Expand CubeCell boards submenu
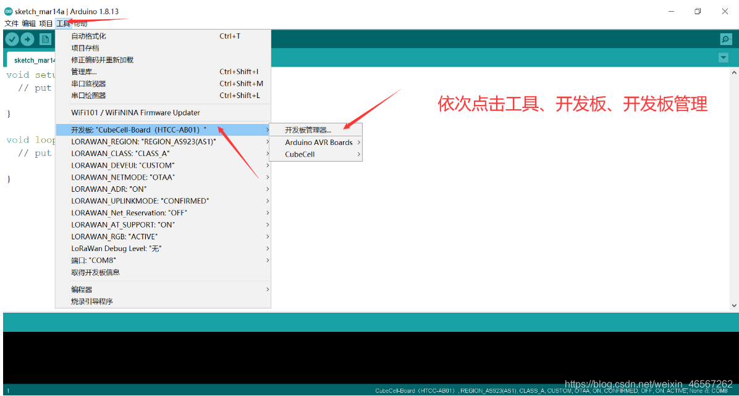The height and width of the screenshot is (396, 739). [x=316, y=154]
